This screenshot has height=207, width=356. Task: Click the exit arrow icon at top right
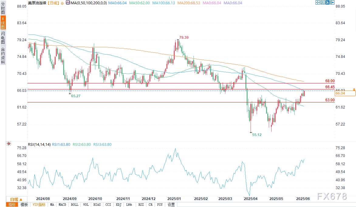pyautogui.click(x=332, y=3)
